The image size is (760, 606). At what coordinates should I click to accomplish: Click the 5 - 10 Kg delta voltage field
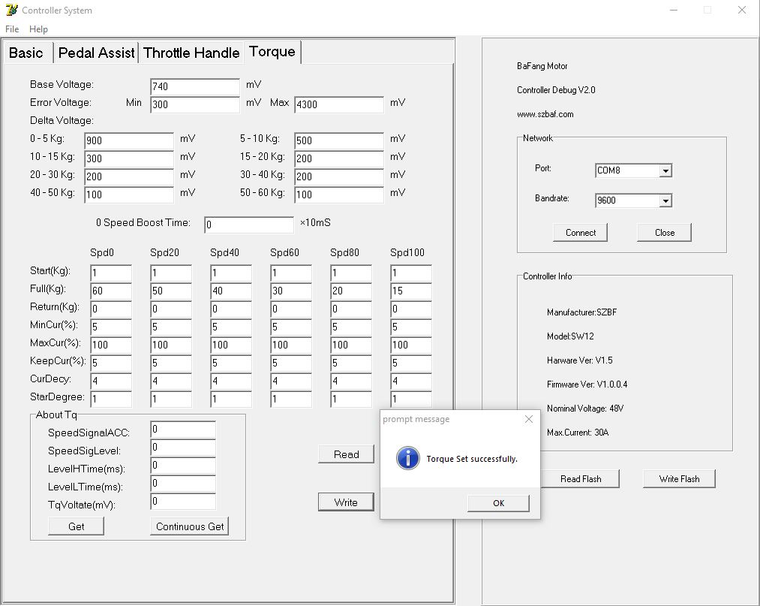(x=339, y=140)
